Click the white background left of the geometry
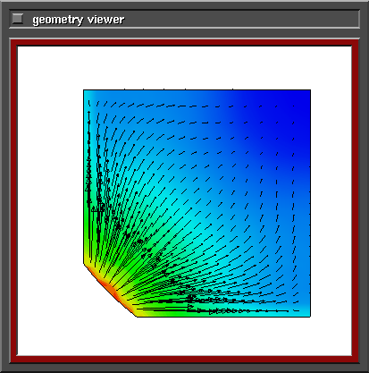The height and width of the screenshot is (373, 369). click(50, 200)
